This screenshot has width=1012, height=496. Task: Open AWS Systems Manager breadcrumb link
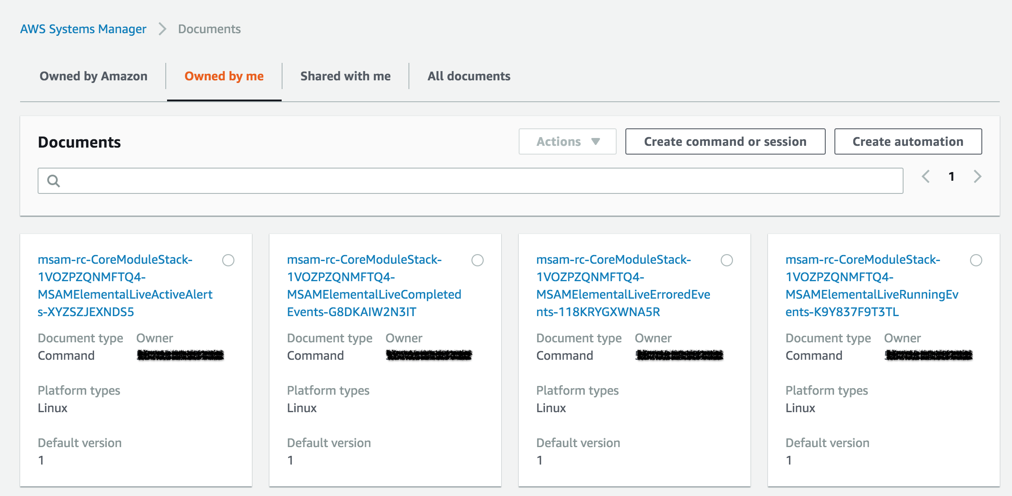click(x=83, y=29)
